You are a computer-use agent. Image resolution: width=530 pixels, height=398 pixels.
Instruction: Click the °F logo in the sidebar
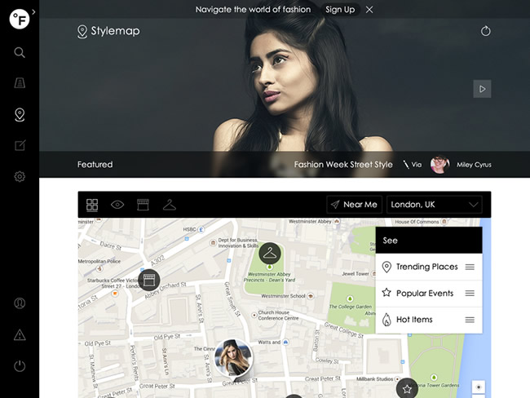20,20
